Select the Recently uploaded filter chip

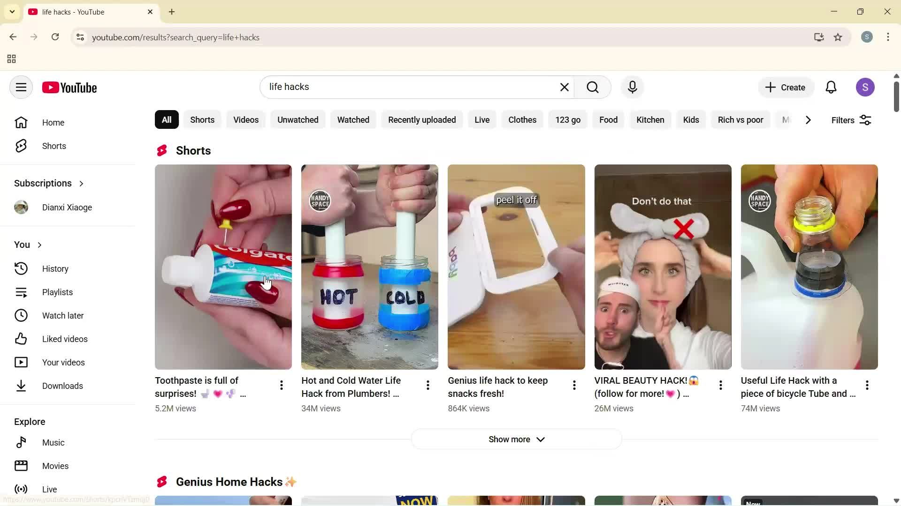tap(421, 119)
